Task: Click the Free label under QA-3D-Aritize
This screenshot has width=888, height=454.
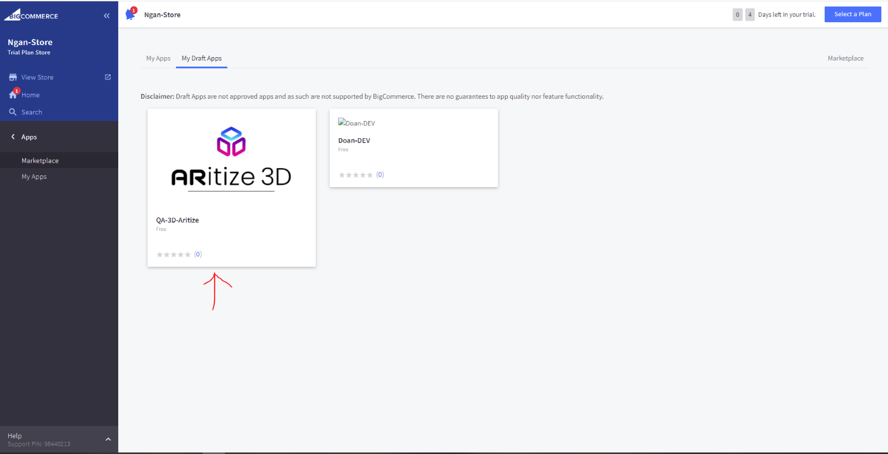Action: click(161, 229)
